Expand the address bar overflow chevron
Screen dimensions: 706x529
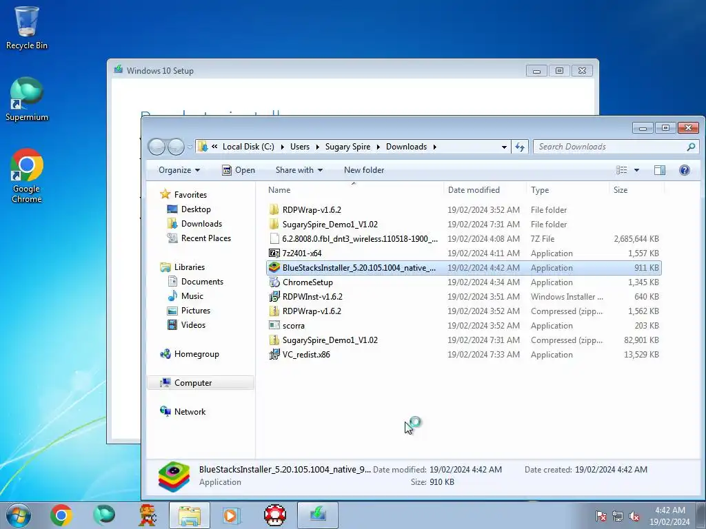tap(215, 147)
